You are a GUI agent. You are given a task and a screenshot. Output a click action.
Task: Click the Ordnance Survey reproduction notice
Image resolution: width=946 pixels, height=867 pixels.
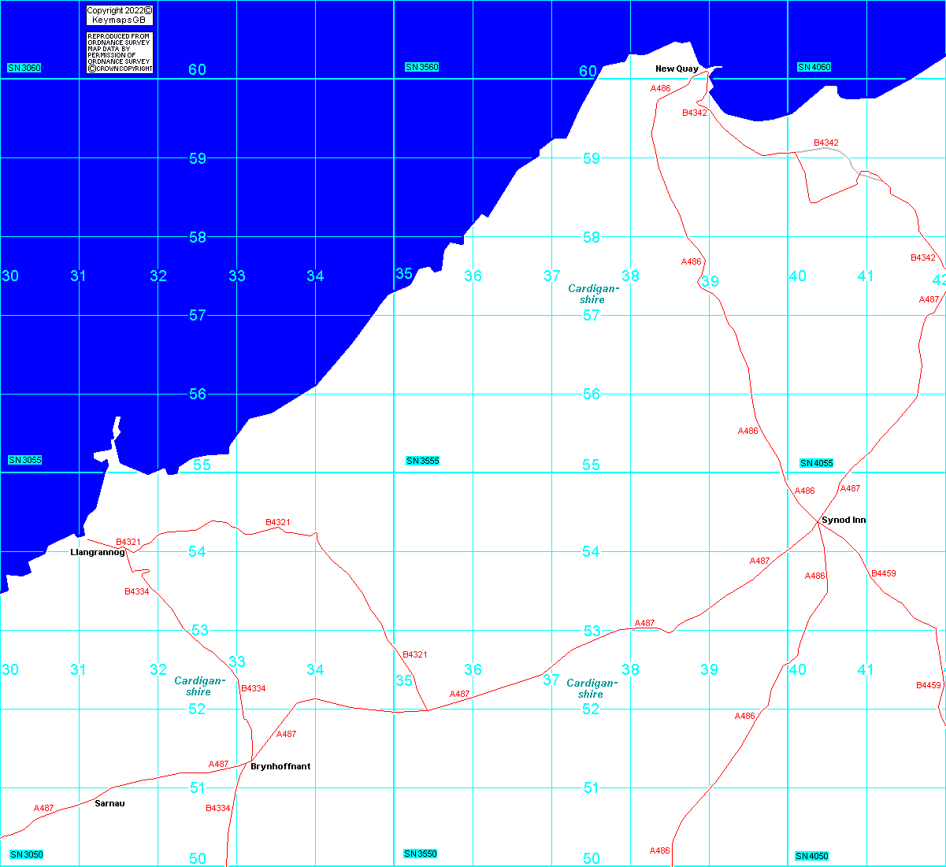pyautogui.click(x=119, y=53)
